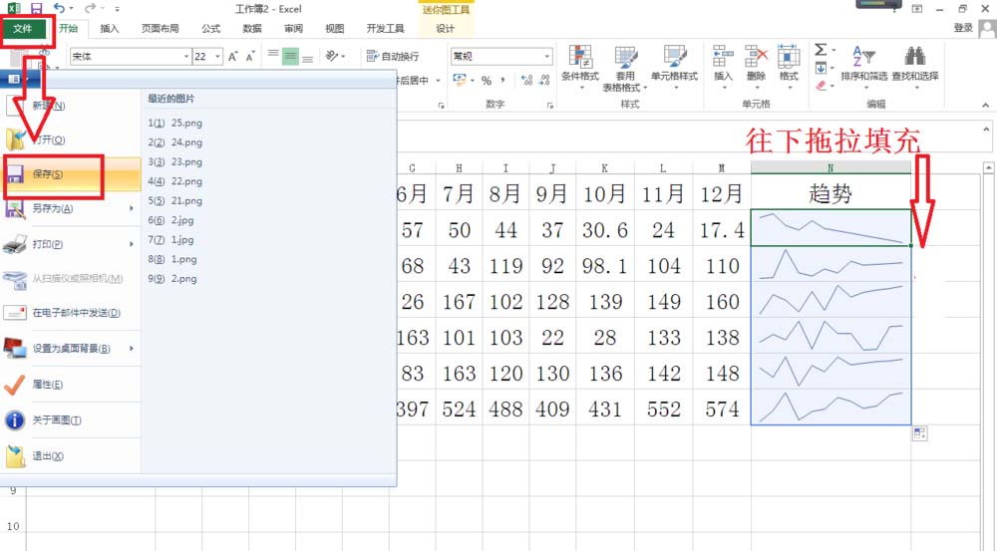Click the decrease decimal icon
This screenshot has width=997, height=551.
(x=544, y=80)
